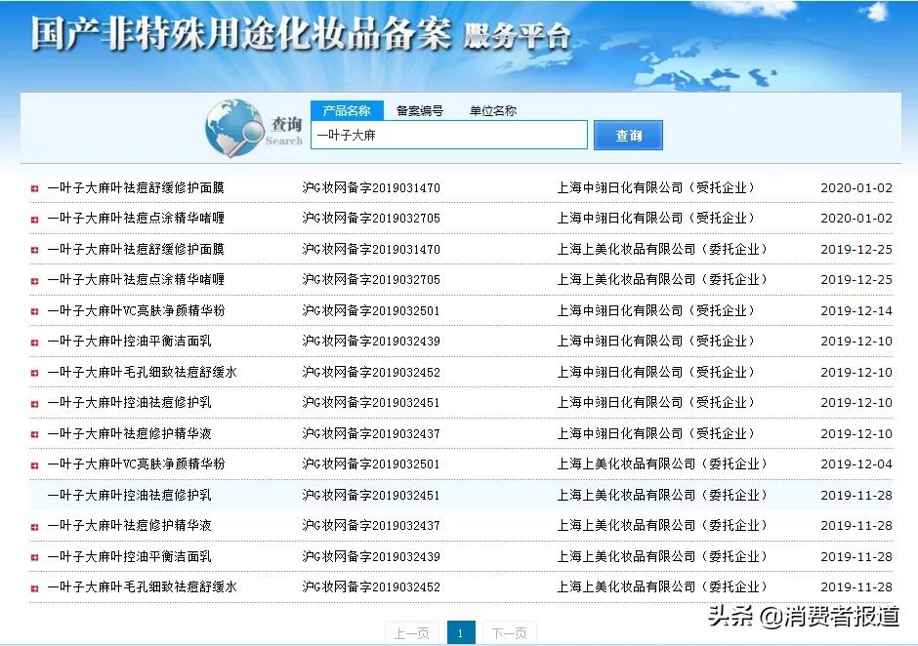Open 一叶子大麻叶毛孔细致祛痘舒缓水 dated 2019-12-10
This screenshot has height=646, width=918.
pos(143,372)
